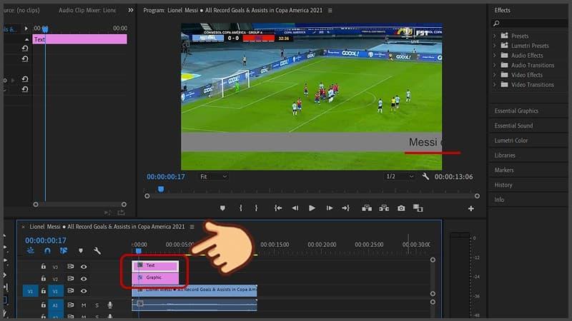Click the Lift button
The width and height of the screenshot is (572, 321).
(x=367, y=208)
